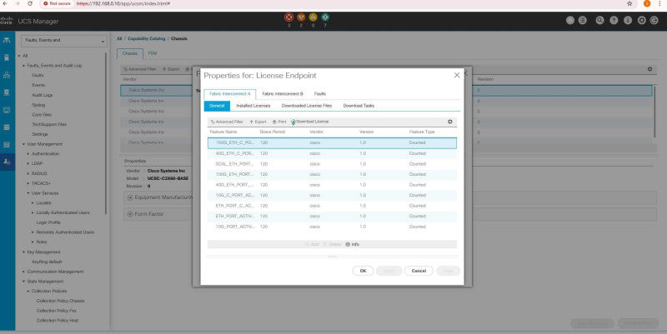This screenshot has width=667, height=334.
Task: Click the Info icon below the table
Action: [348, 244]
